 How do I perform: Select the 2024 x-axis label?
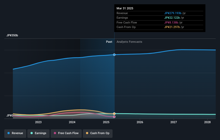click(72, 122)
